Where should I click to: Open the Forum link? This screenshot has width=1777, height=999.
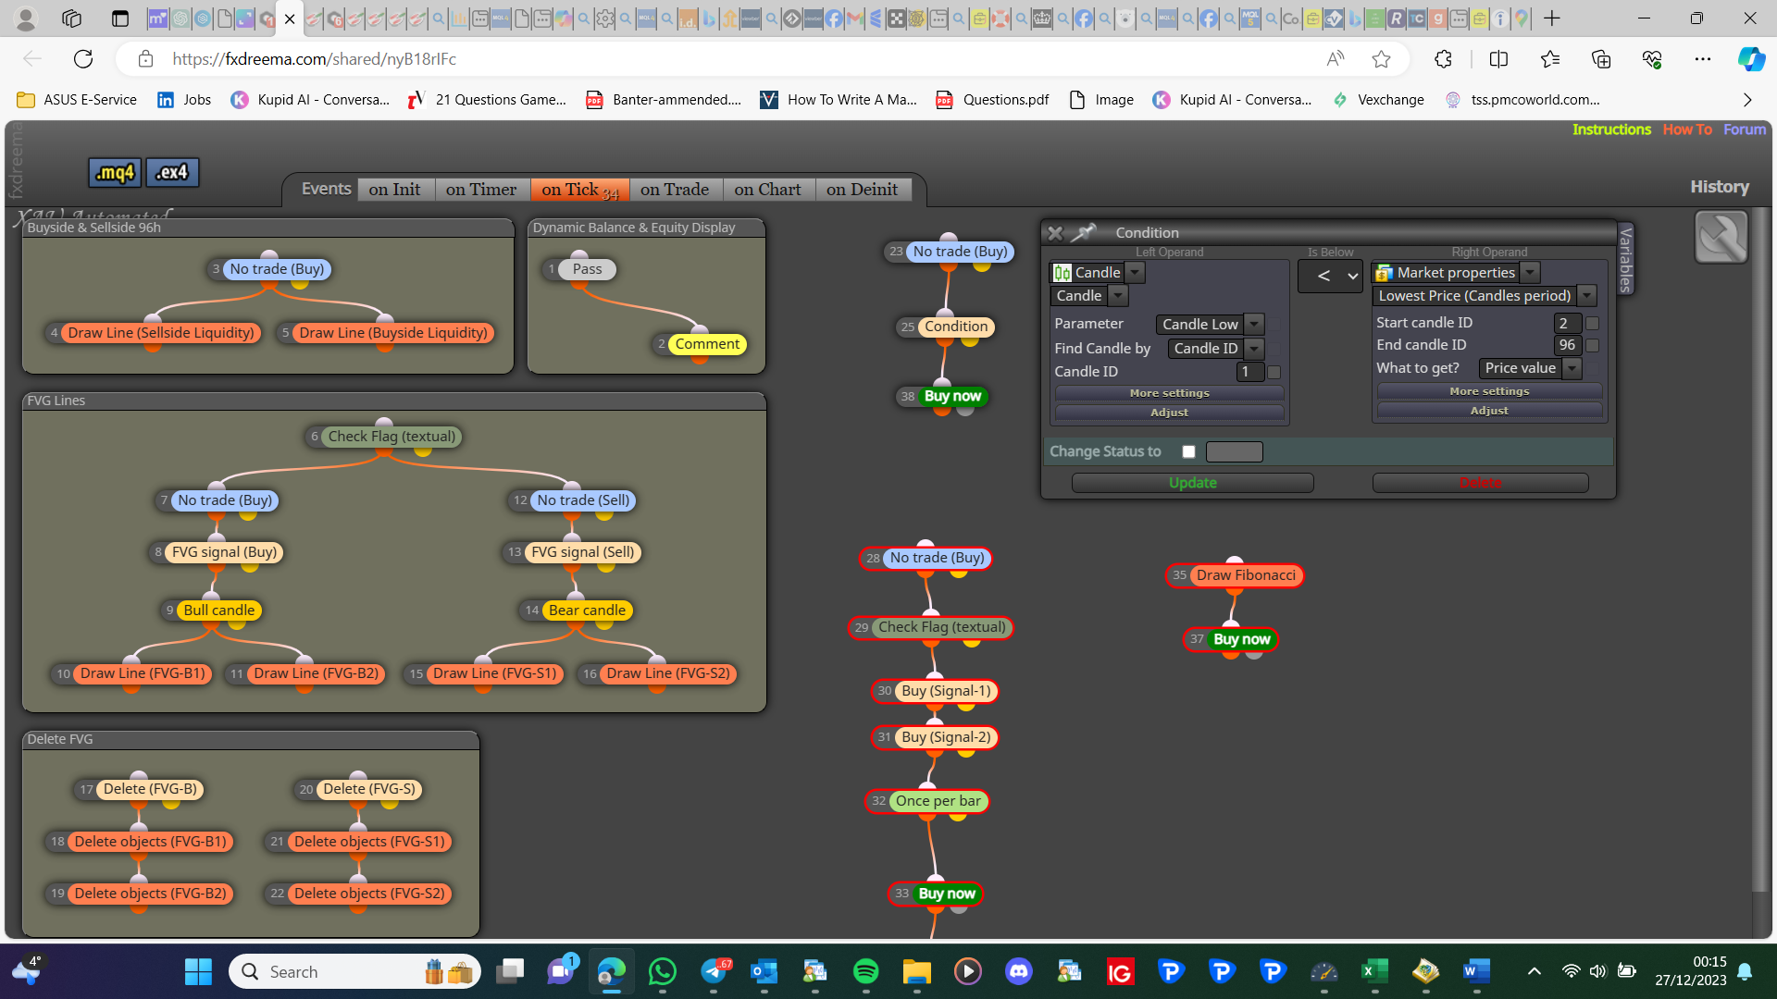(x=1744, y=129)
